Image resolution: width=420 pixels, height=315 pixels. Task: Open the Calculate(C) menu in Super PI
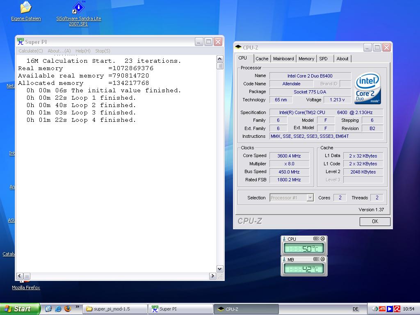click(30, 50)
